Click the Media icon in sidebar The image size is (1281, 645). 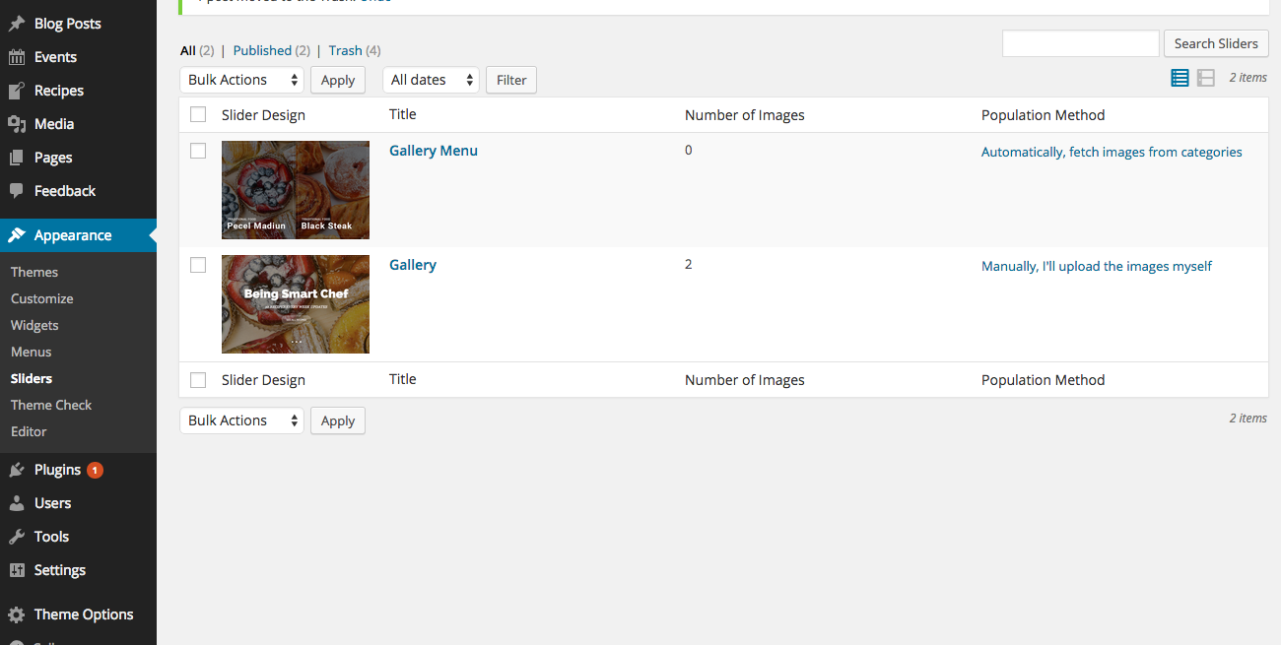coord(17,124)
